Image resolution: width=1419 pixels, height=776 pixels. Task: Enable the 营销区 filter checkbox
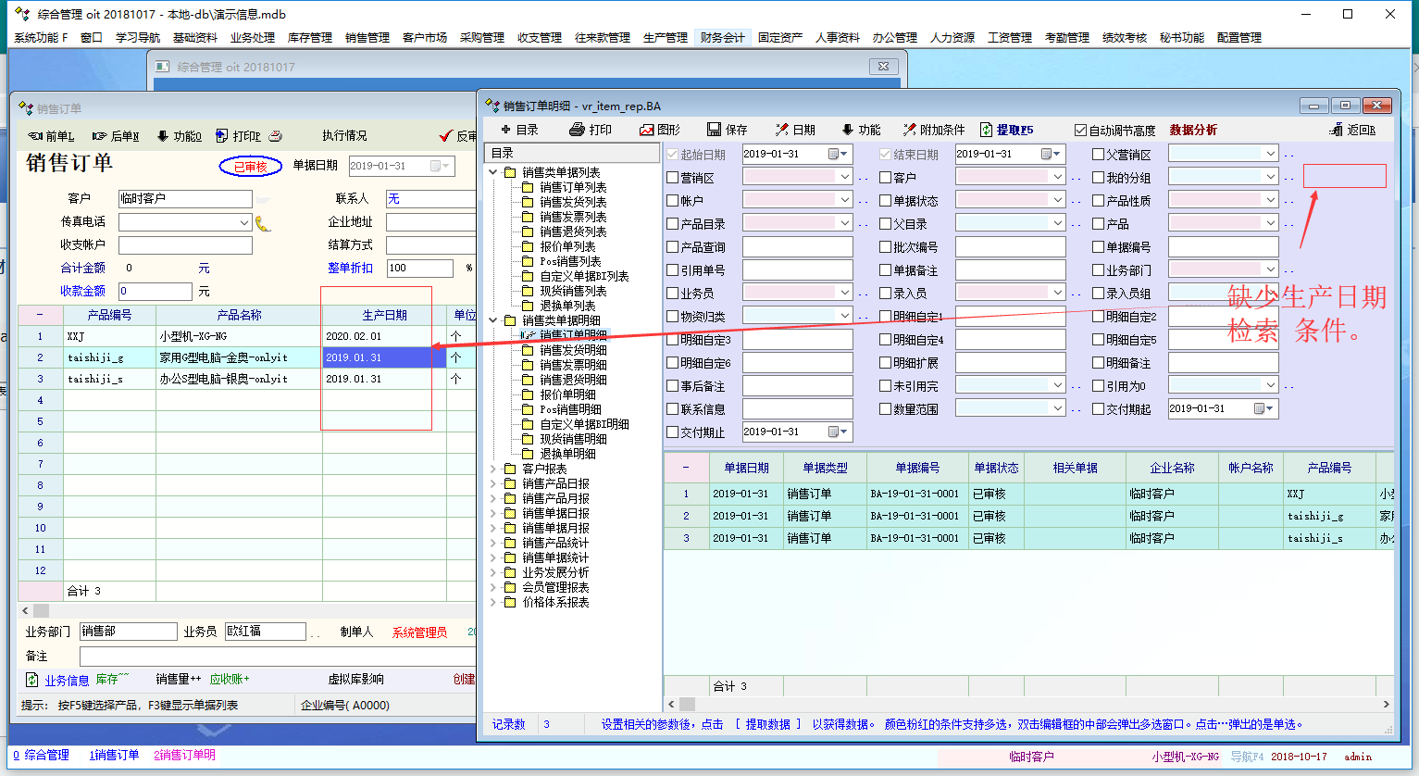[x=673, y=178]
